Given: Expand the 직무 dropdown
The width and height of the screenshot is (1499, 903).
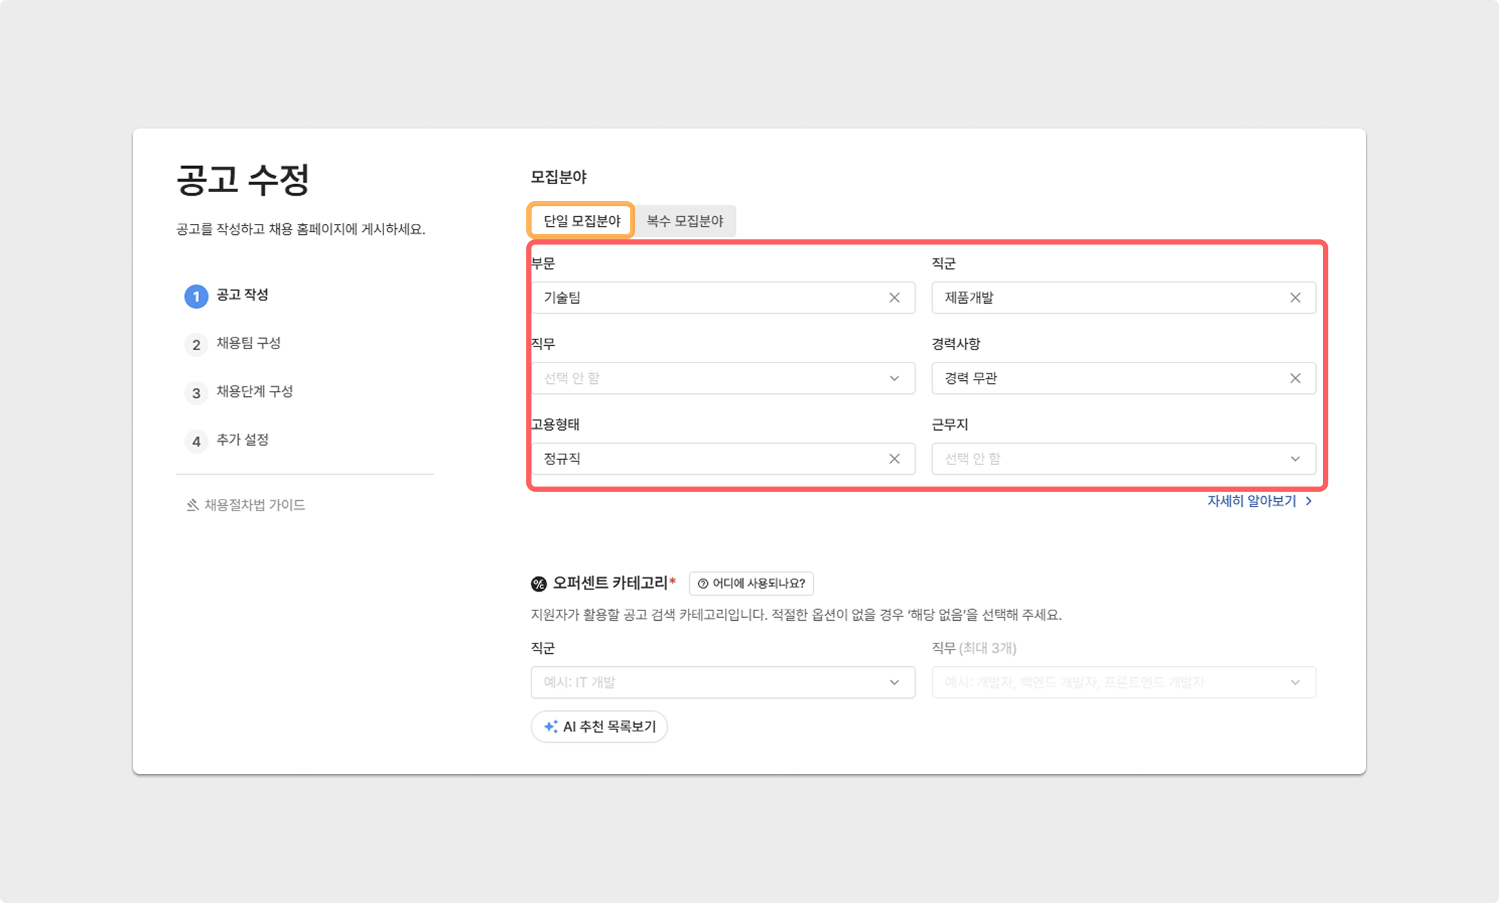Looking at the screenshot, I should 722,378.
